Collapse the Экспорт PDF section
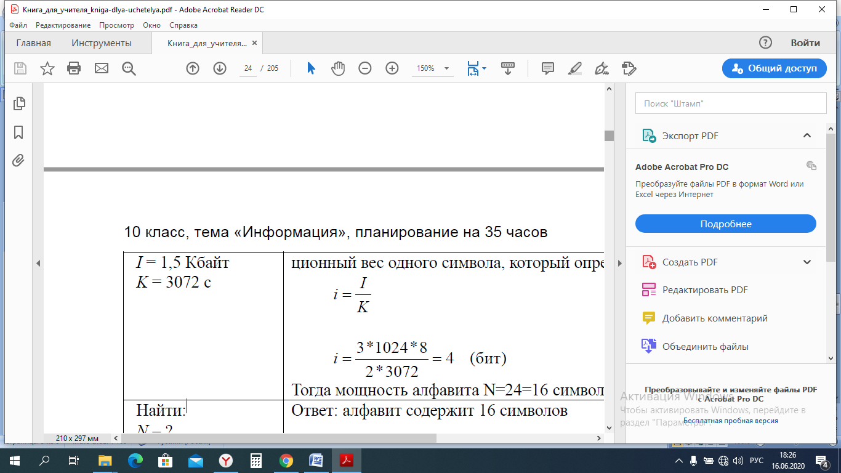The height and width of the screenshot is (473, 841). tap(807, 135)
